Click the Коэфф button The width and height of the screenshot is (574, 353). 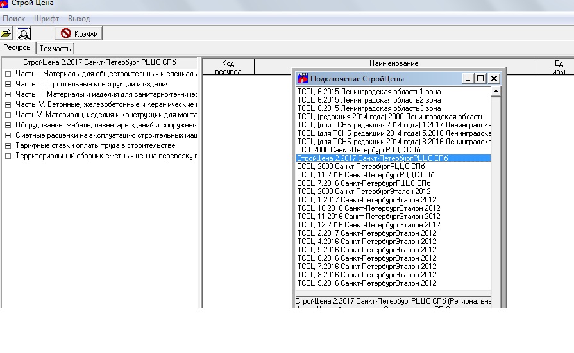click(x=79, y=34)
